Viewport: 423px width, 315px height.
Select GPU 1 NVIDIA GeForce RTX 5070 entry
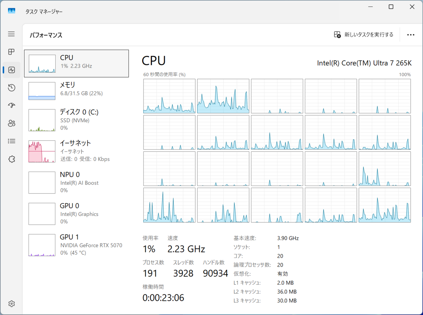(x=76, y=245)
